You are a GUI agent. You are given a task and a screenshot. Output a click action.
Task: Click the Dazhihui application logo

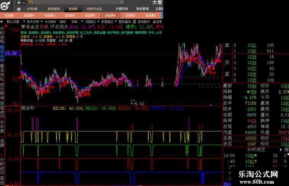[x=5, y=5]
